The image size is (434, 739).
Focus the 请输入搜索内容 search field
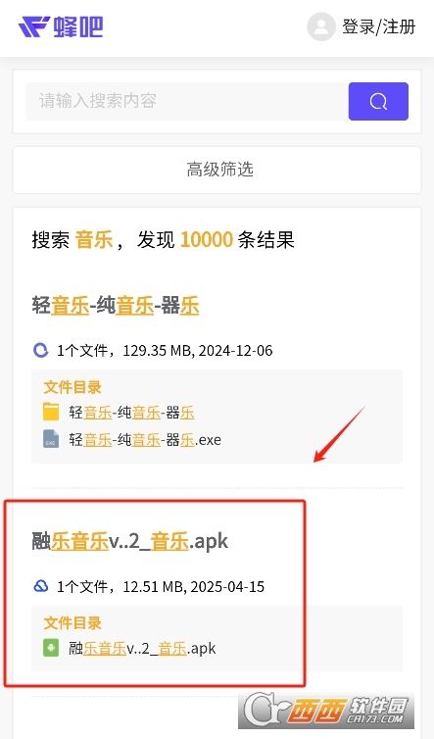coord(187,101)
